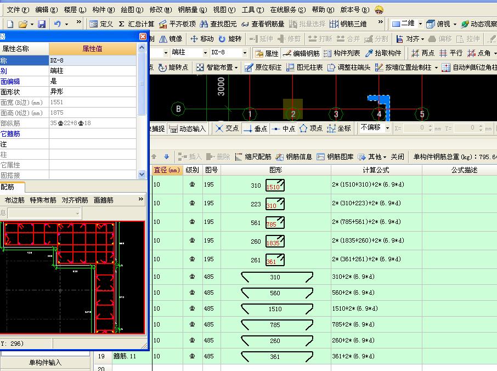497x371 pixels.
Task: Toggle 坐标 coordinate snap
Action: 339,128
